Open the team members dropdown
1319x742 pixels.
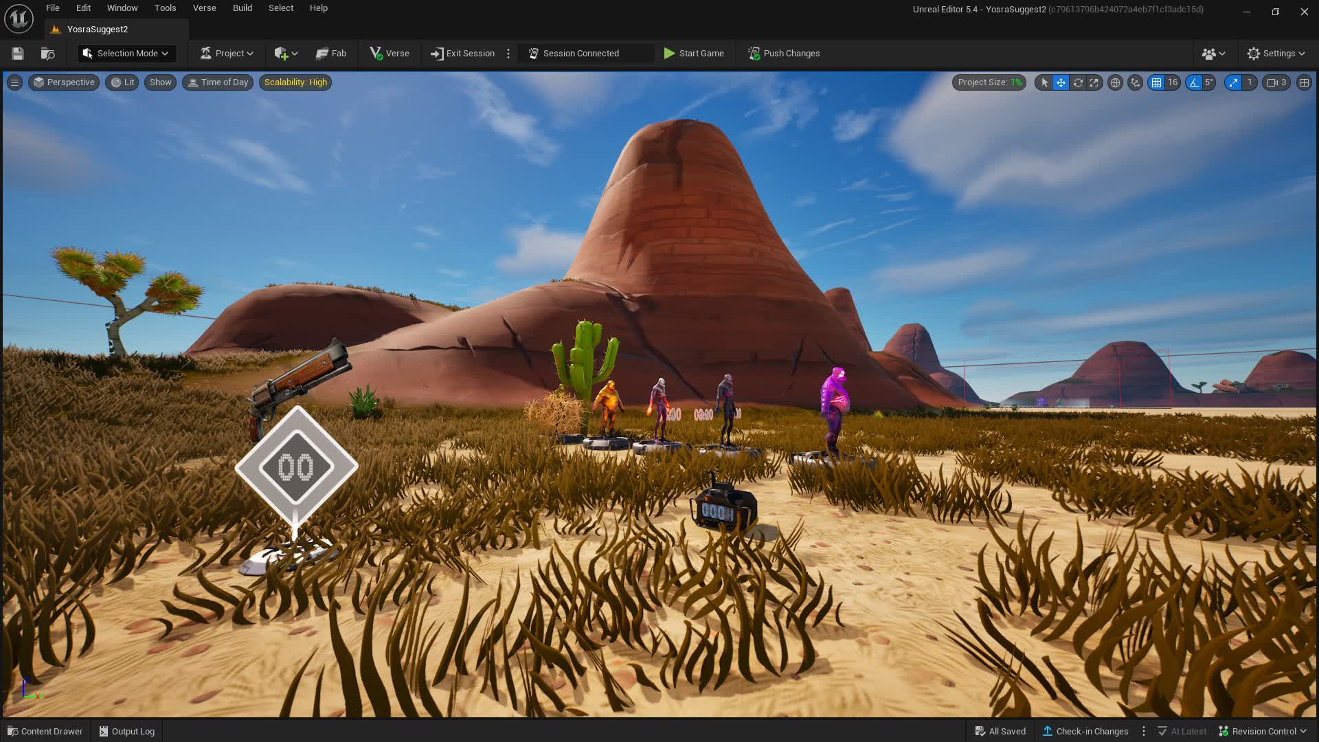[x=1213, y=54]
